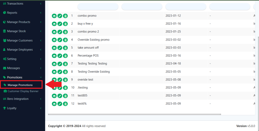Delete the take amount off promotion
This screenshot has width=259, height=131.
[x=65, y=48]
